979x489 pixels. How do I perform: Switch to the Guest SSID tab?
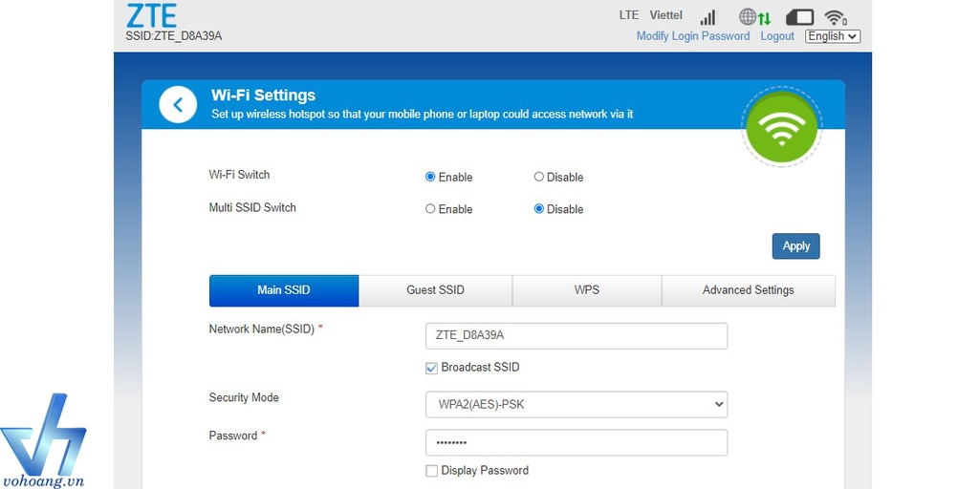pyautogui.click(x=435, y=290)
